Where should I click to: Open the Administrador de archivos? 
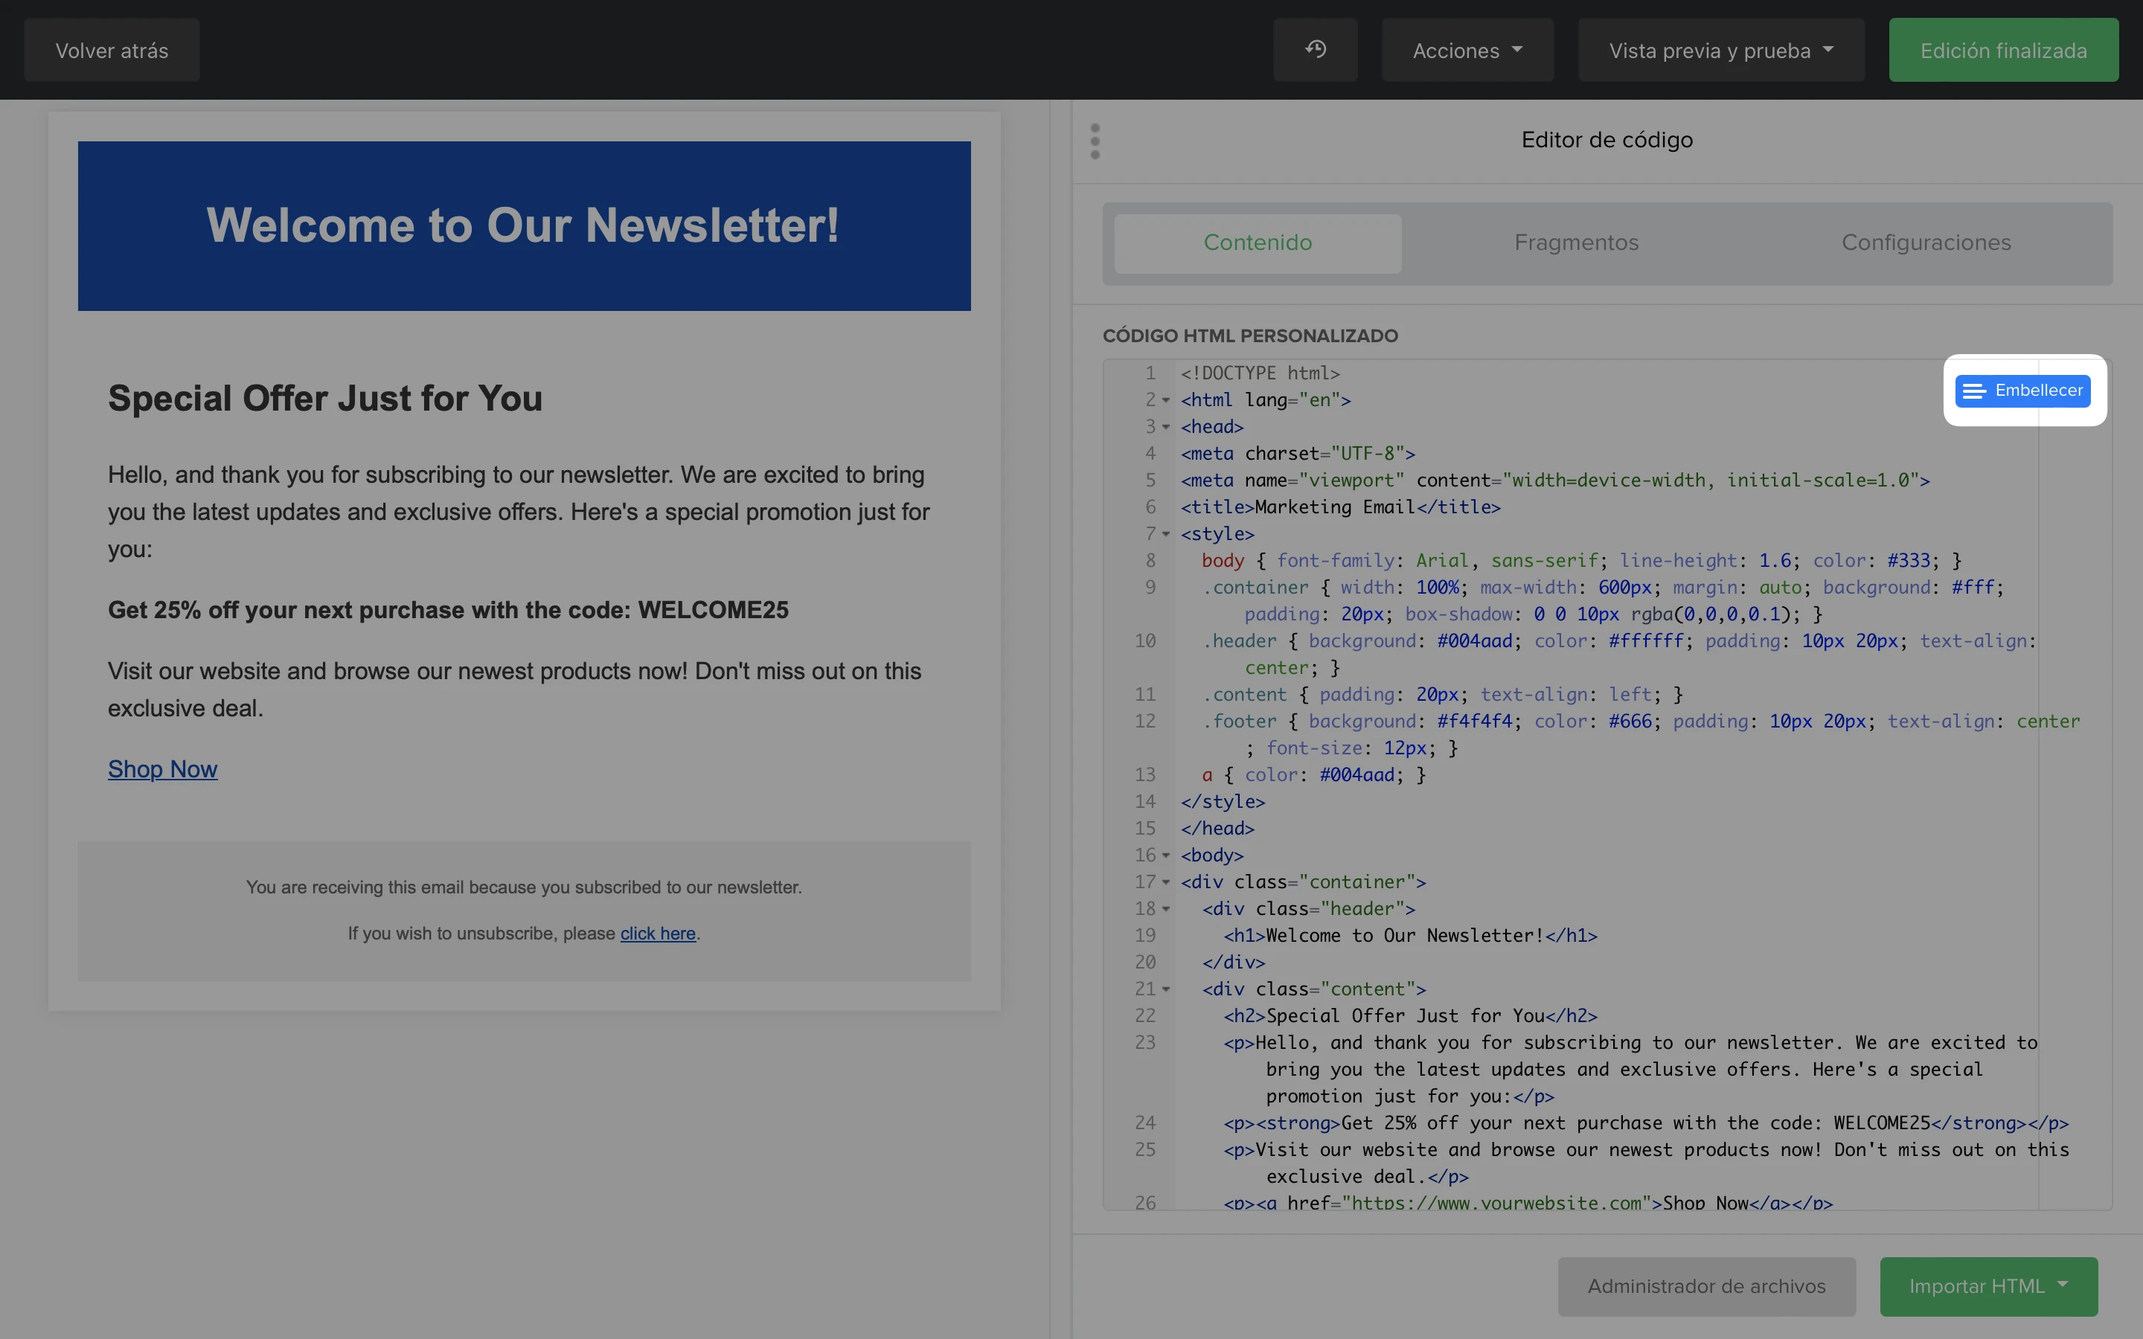(x=1706, y=1286)
